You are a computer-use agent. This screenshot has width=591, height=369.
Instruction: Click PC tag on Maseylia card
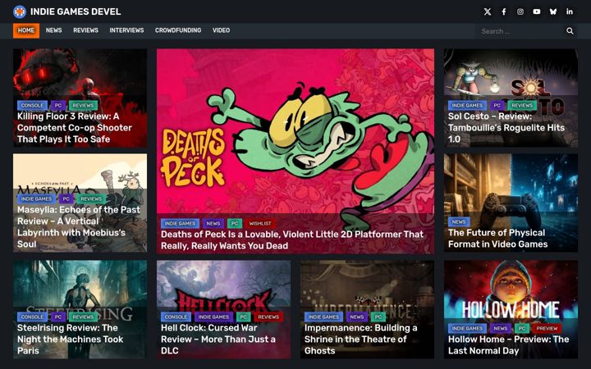pyautogui.click(x=66, y=198)
